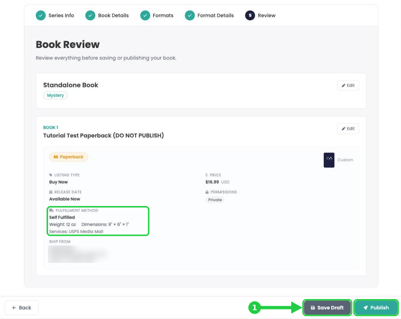
Task: Click the Book Review heading
Action: coord(68,44)
